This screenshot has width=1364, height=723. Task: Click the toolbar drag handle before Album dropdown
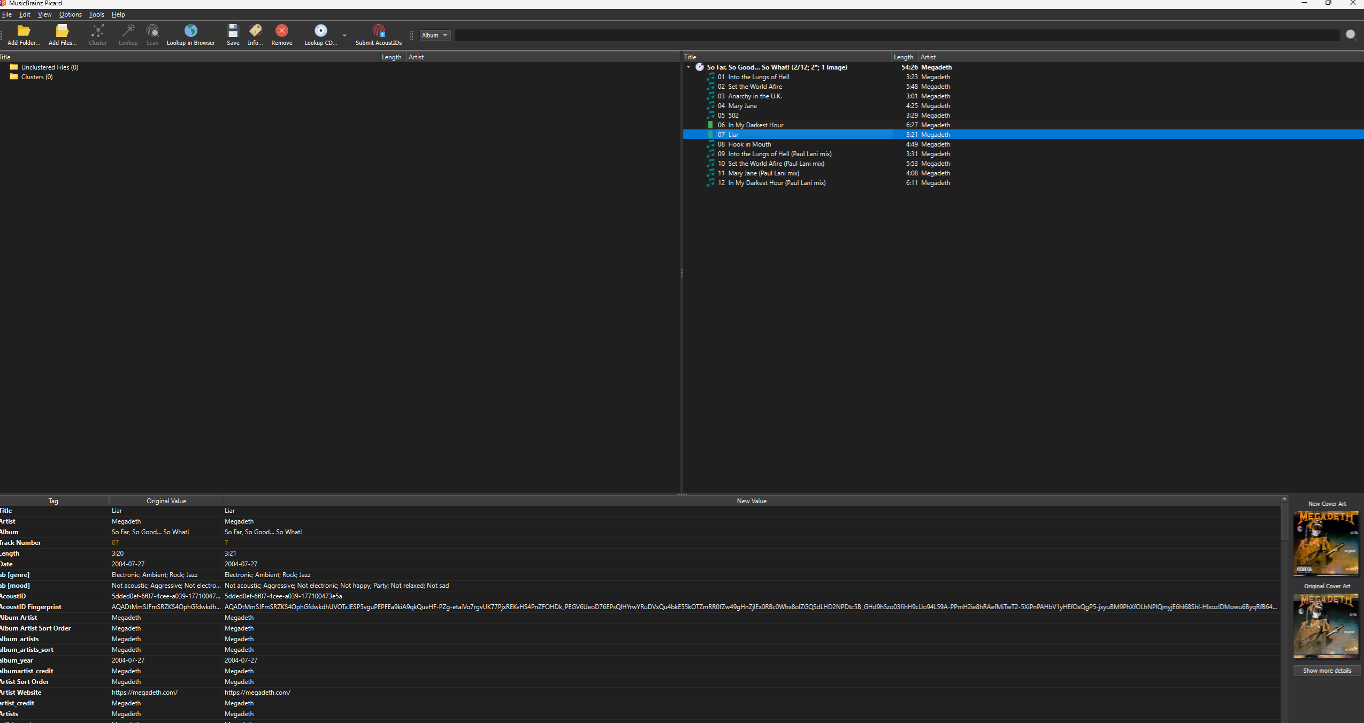[411, 35]
